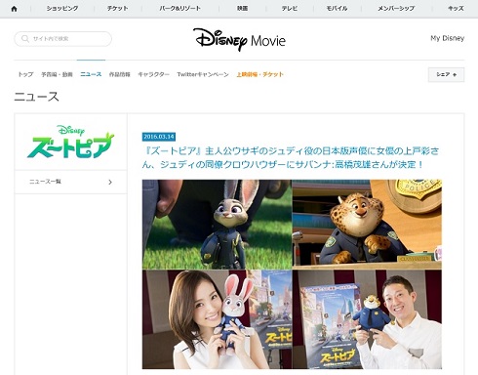Click the Zootopia logo in sidebar
This screenshot has width=478, height=375.
point(70,142)
